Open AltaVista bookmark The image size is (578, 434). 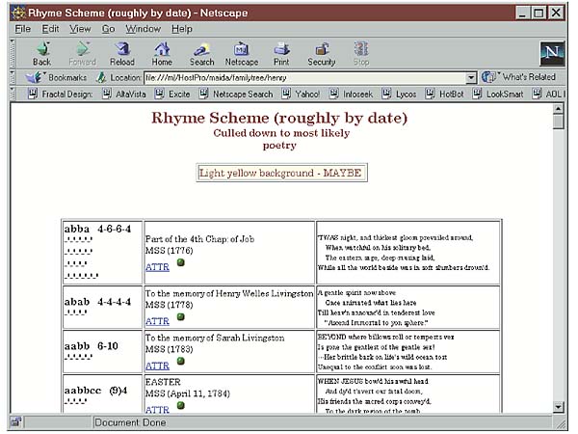click(124, 95)
